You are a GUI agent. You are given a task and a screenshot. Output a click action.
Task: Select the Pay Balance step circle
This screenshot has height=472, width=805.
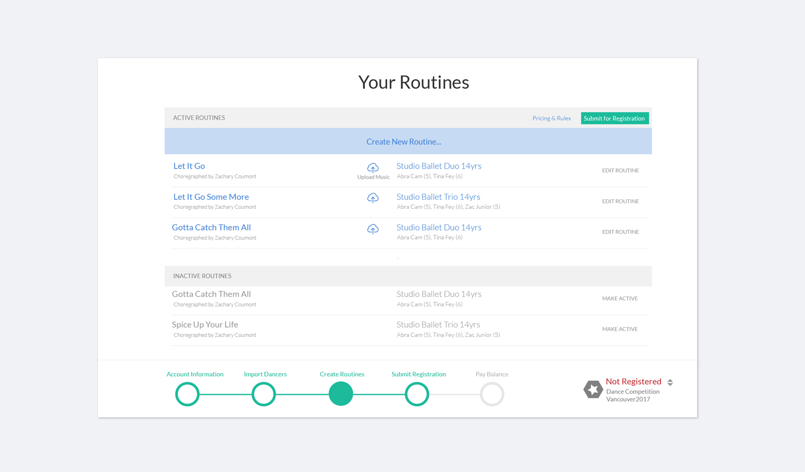(x=492, y=394)
